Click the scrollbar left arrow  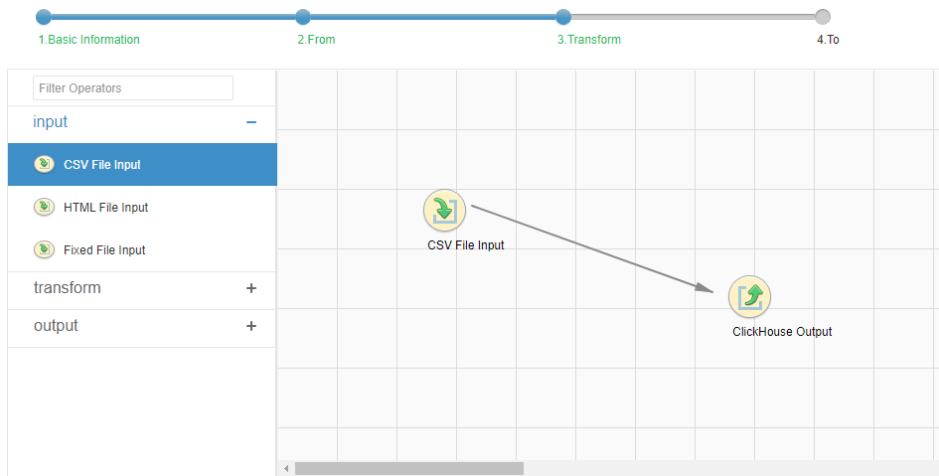(x=286, y=468)
